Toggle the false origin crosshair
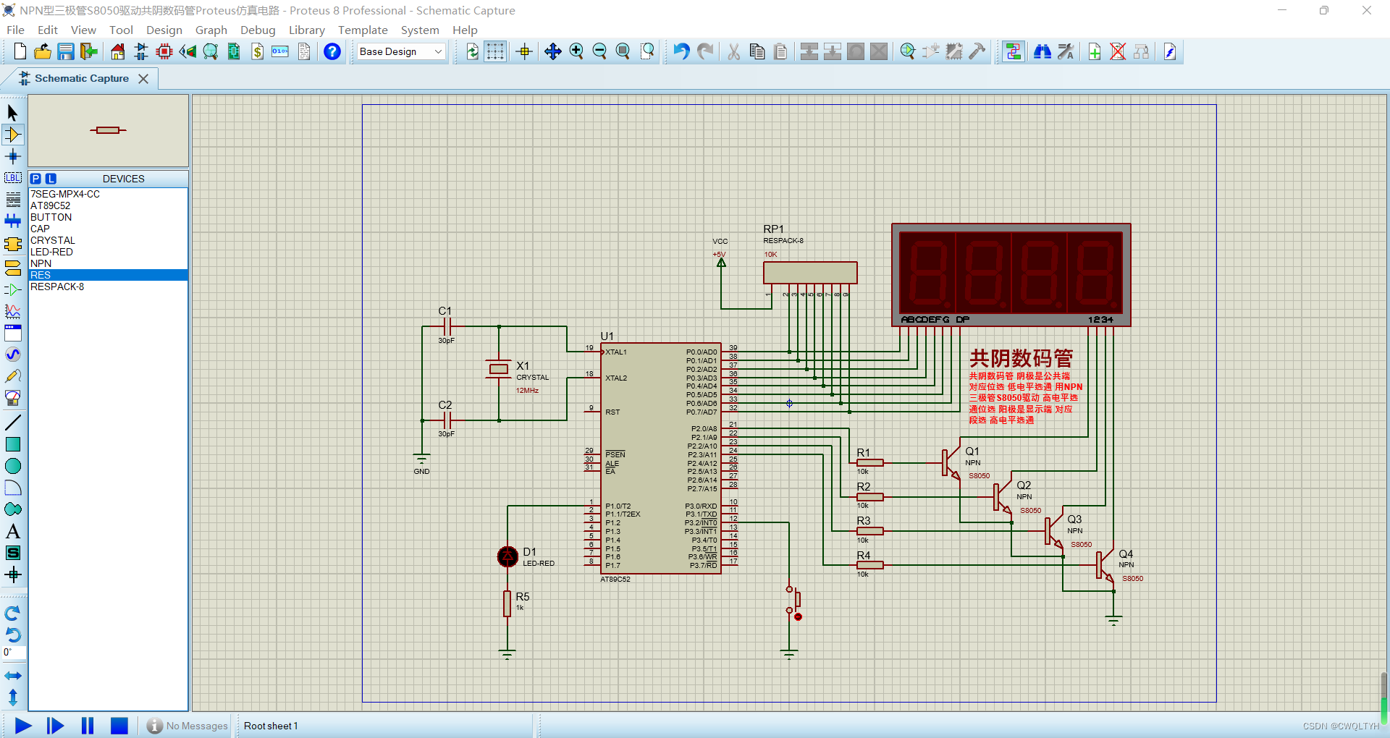 524,51
